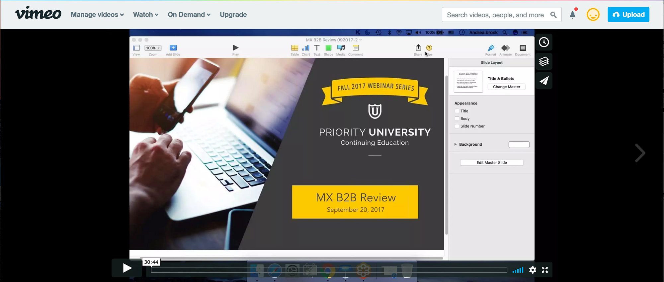
Task: Insert a Chart in Keynote
Action: 306,50
